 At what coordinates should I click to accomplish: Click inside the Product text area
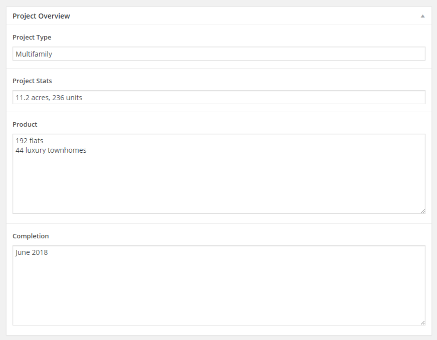[x=219, y=174]
